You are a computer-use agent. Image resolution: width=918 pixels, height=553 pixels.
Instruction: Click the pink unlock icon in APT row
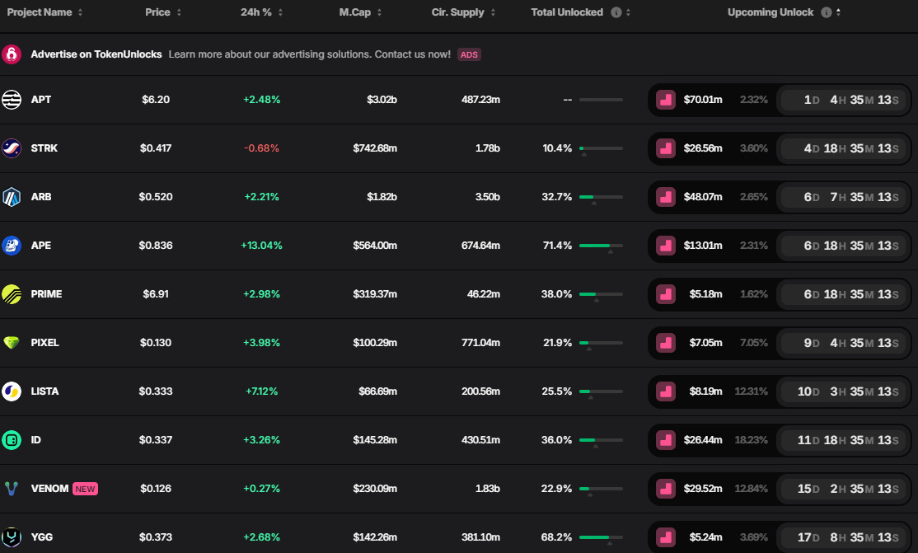(x=666, y=100)
